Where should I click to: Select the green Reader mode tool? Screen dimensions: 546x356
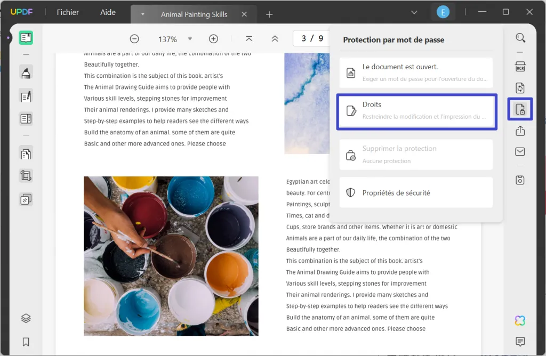click(x=26, y=37)
